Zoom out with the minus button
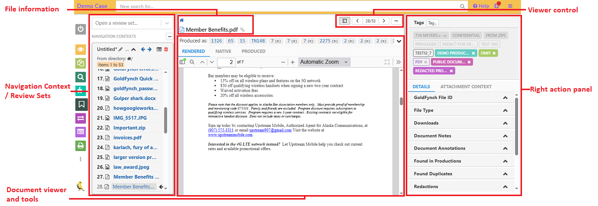Screen dimensions: 598x206 coord(283,62)
